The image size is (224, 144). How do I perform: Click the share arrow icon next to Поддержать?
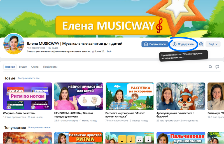(201, 44)
